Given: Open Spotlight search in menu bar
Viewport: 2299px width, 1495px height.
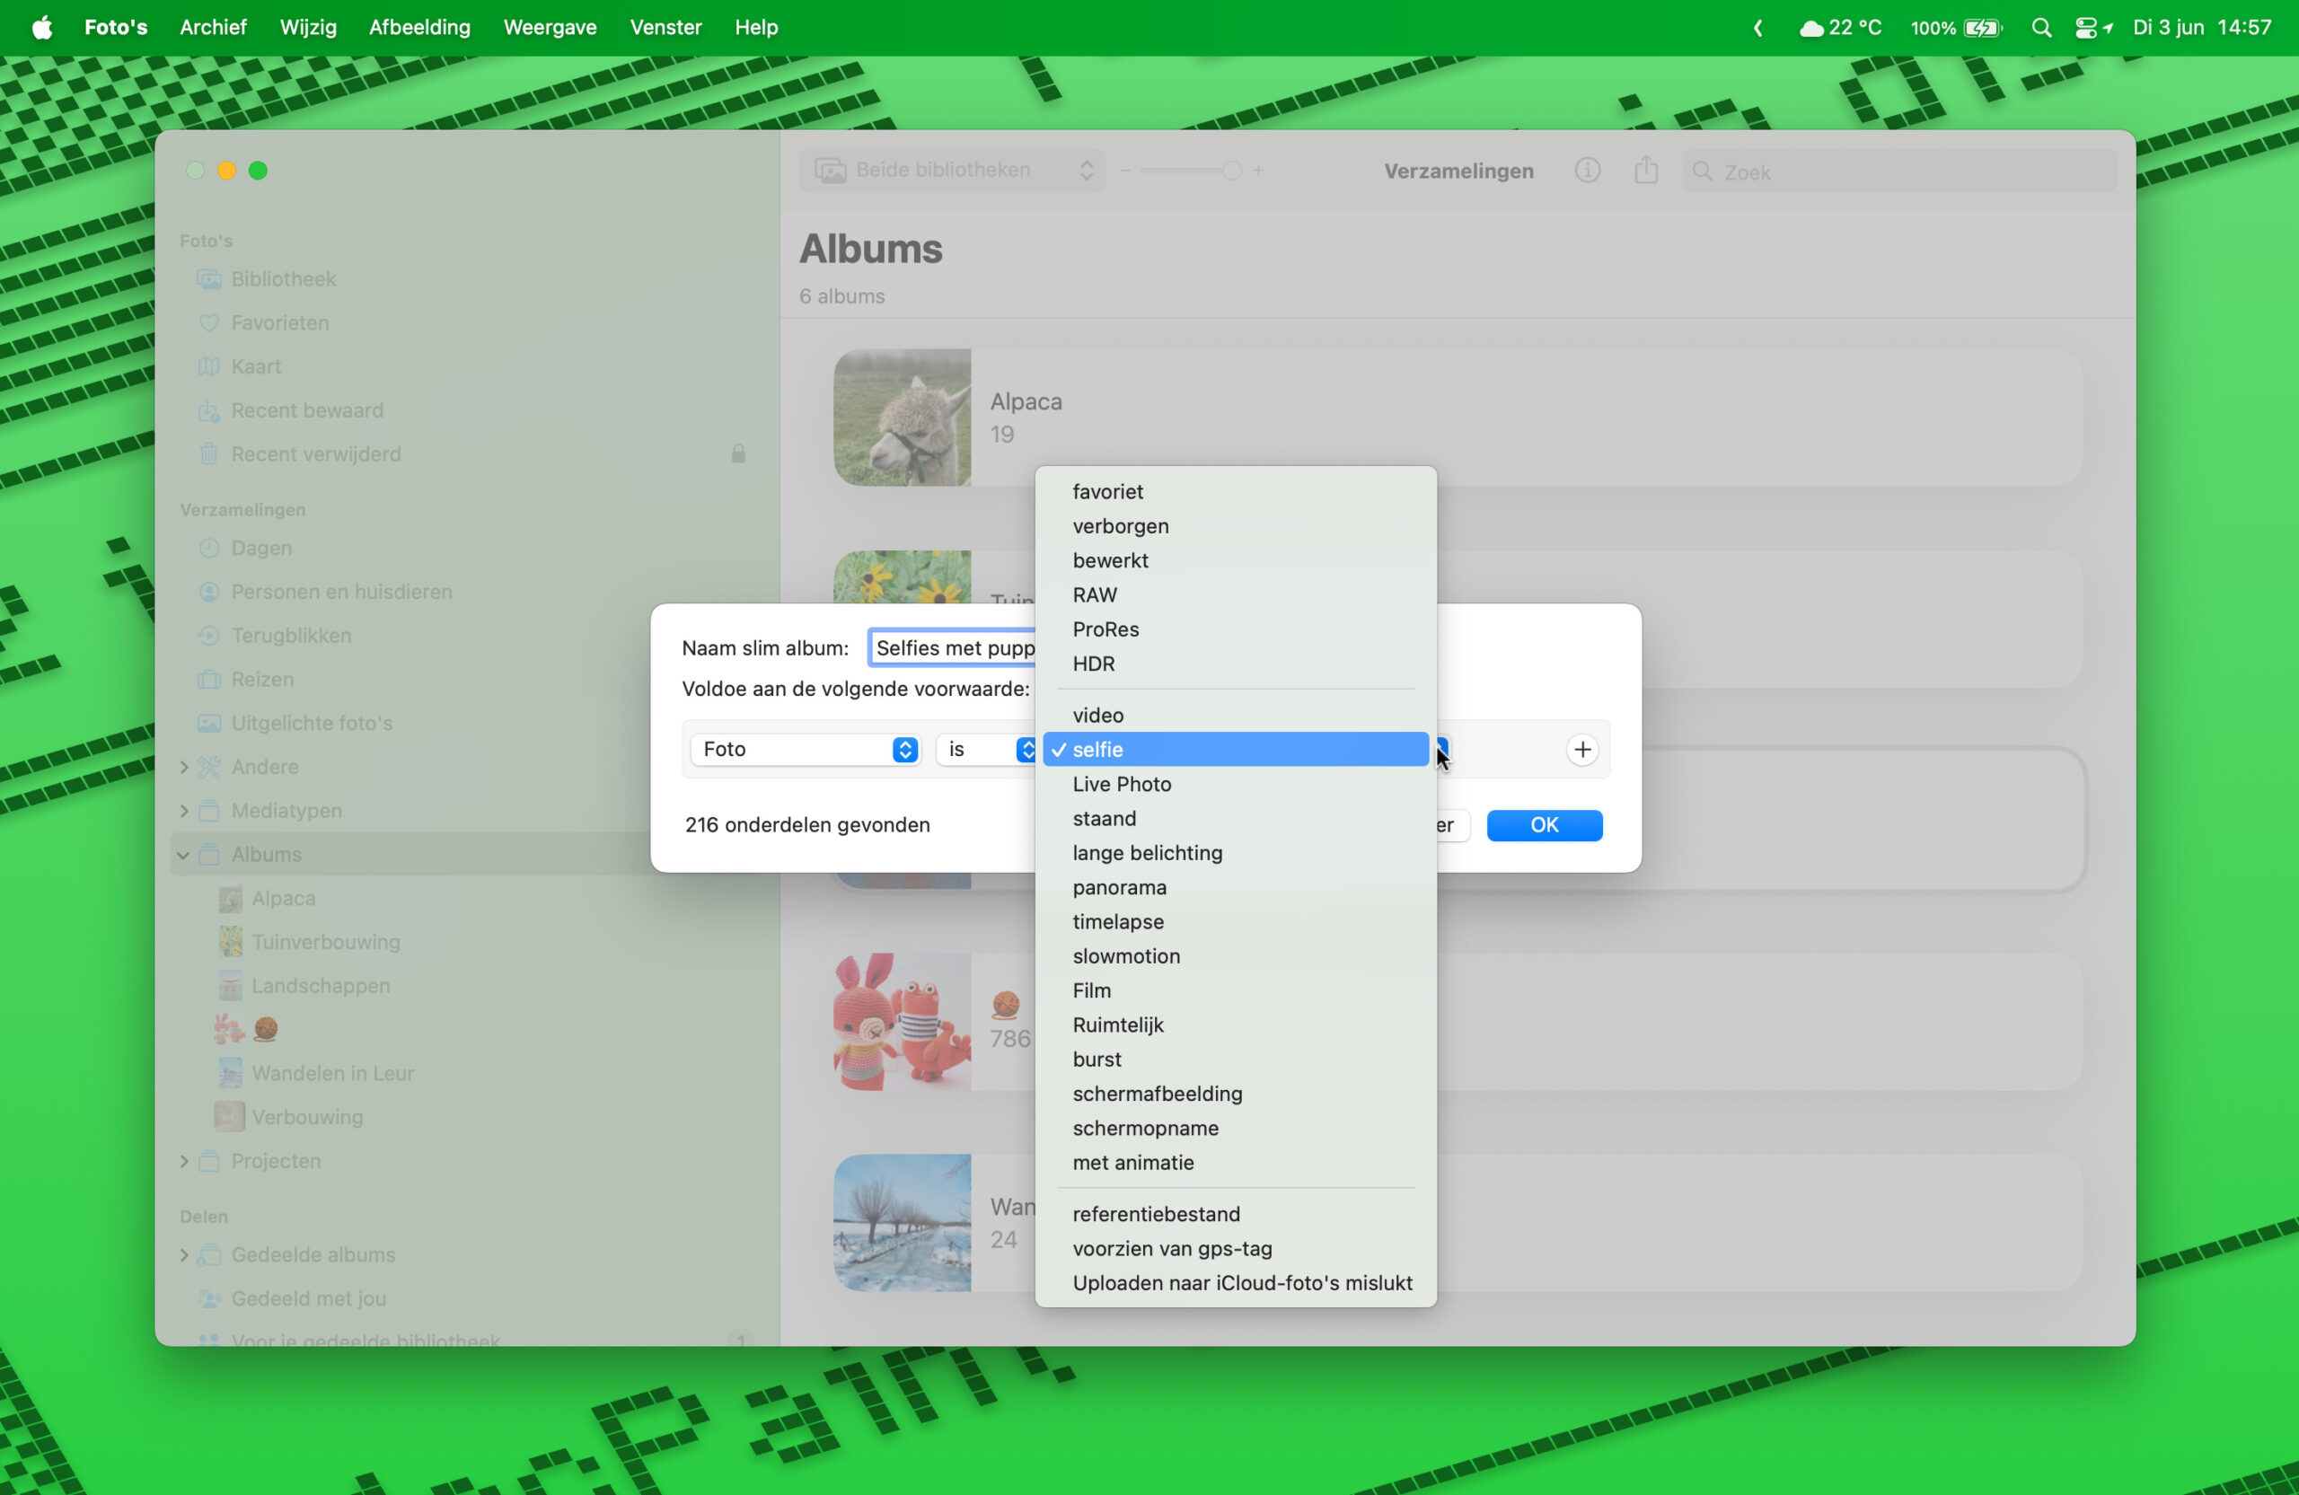Looking at the screenshot, I should click(2041, 27).
